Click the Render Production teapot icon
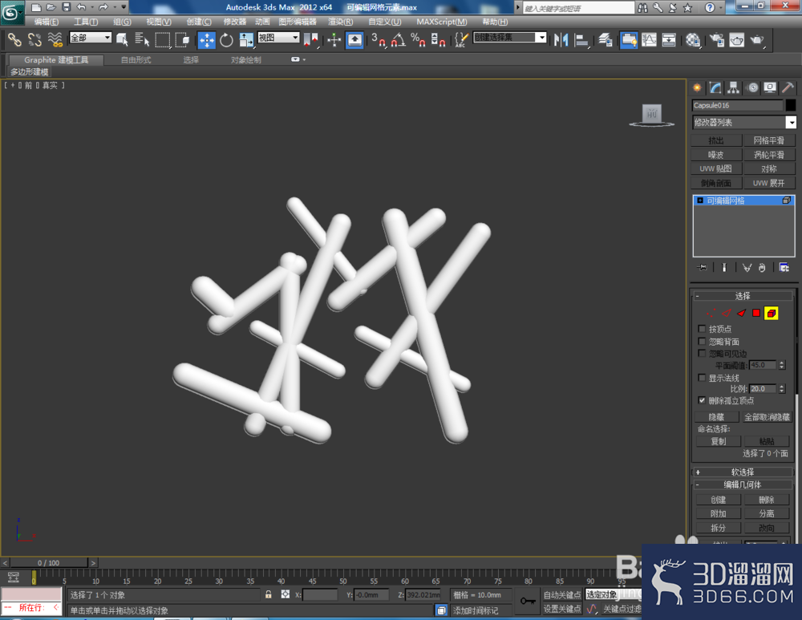802x620 pixels. 757,39
